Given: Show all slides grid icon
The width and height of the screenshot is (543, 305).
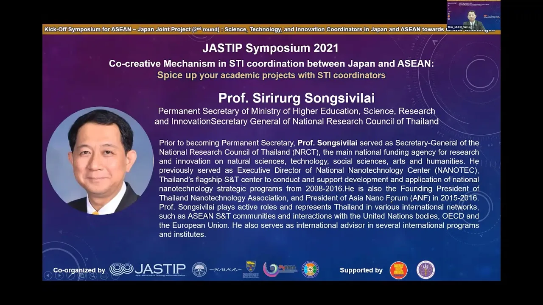Looking at the screenshot, I should tap(81, 275).
